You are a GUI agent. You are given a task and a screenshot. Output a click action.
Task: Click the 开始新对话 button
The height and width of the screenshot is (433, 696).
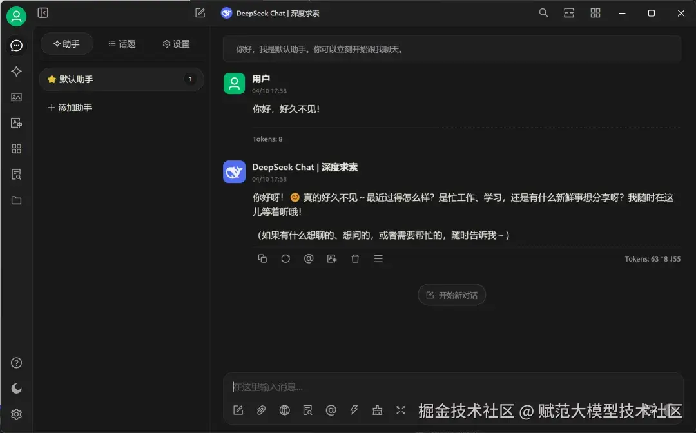[452, 294]
